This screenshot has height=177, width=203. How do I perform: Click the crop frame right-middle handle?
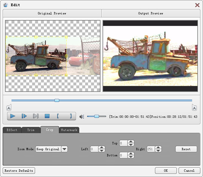[66, 56]
